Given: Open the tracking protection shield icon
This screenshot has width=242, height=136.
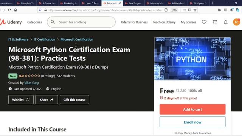Looking at the screenshot, I should coord(40,10).
